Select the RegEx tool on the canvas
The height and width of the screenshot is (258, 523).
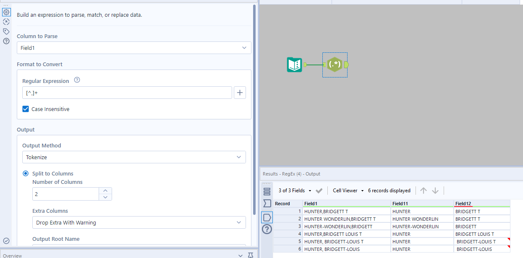pos(335,65)
